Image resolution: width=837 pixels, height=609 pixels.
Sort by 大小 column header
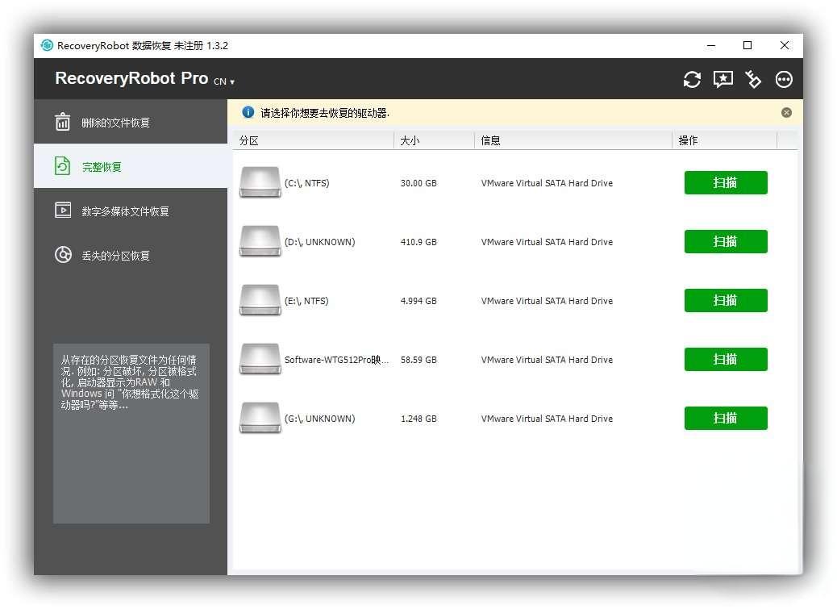tap(434, 140)
